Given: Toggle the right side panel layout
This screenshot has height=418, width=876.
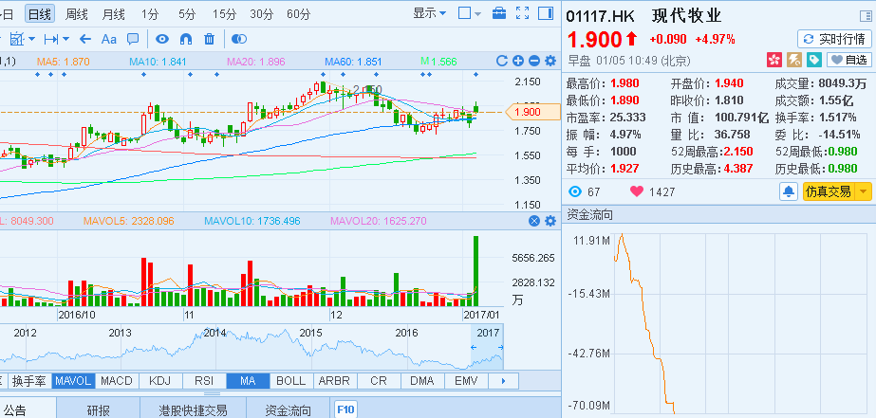Looking at the screenshot, I should [544, 13].
